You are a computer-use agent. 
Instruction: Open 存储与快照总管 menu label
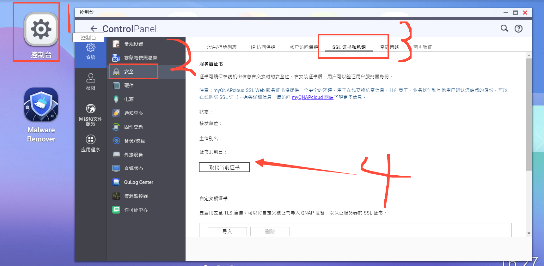(x=141, y=58)
